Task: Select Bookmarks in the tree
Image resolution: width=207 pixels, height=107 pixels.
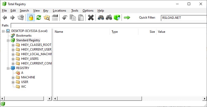Action: coord(24,36)
